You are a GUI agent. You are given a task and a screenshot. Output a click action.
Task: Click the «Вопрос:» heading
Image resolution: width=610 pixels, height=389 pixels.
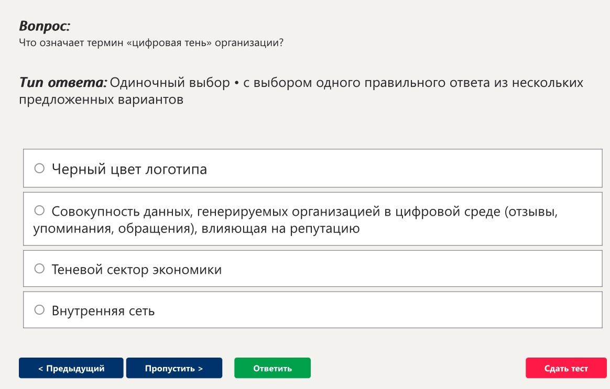(45, 26)
